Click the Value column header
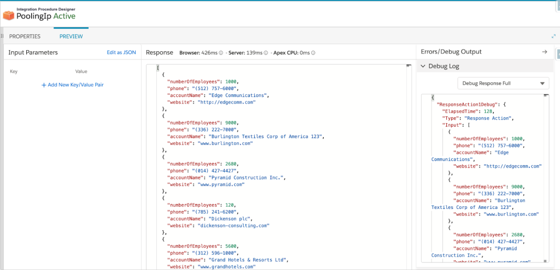This screenshot has width=560, height=270. pyautogui.click(x=81, y=71)
